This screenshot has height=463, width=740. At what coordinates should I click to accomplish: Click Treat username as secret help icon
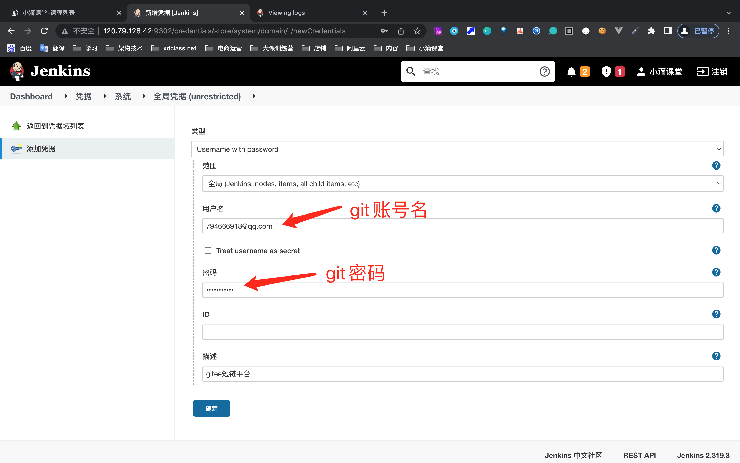716,251
